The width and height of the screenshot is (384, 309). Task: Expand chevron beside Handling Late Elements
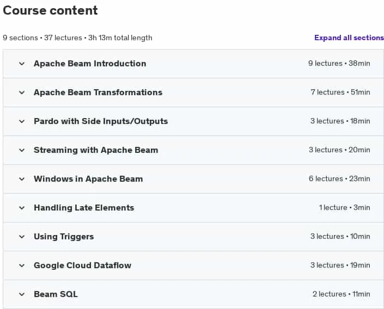coord(22,208)
